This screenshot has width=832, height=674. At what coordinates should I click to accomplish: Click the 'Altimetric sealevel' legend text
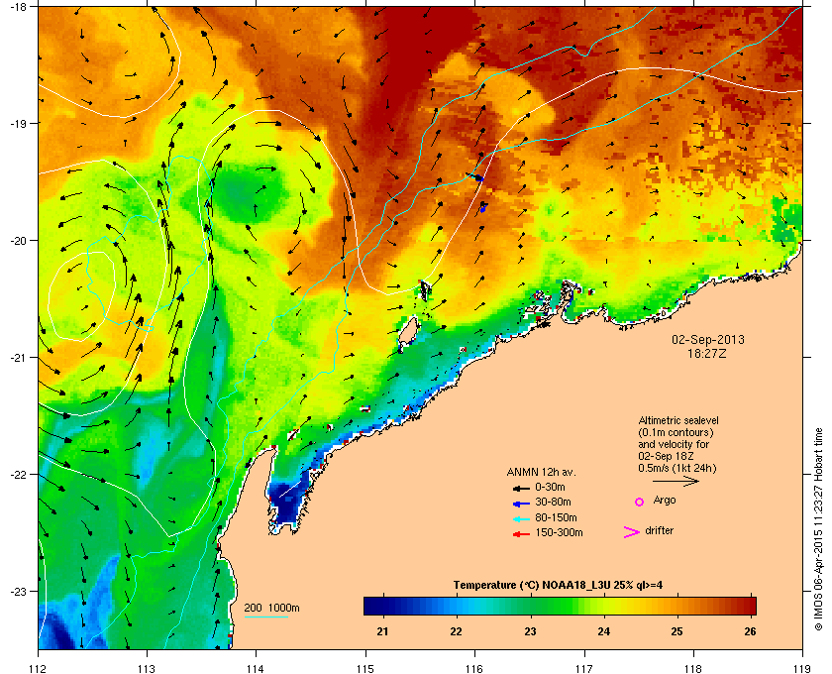(x=678, y=420)
